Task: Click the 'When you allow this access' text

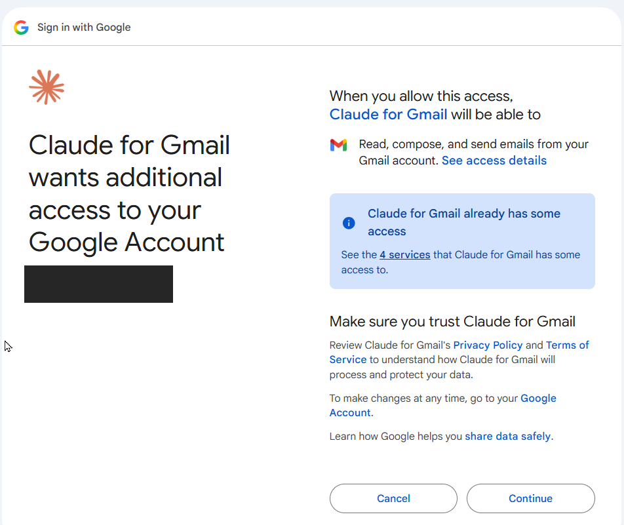Action: 421,96
